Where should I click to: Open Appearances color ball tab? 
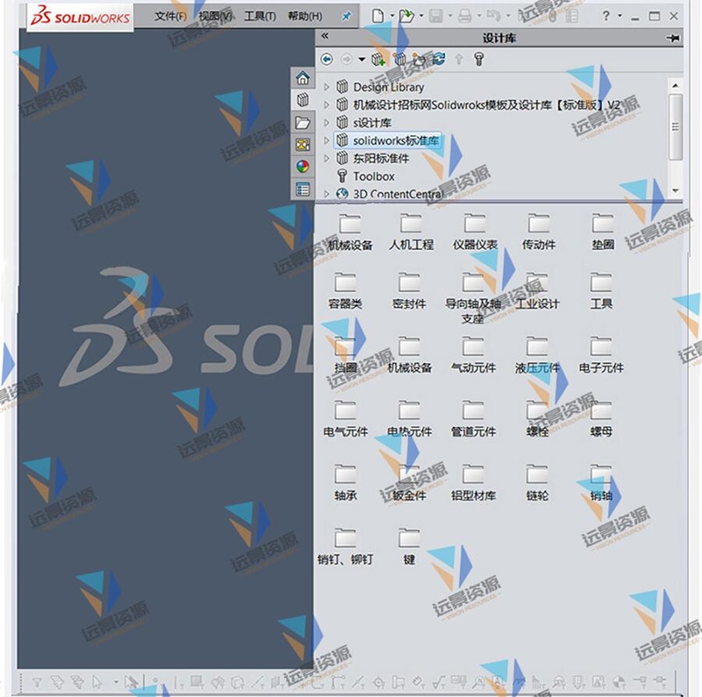(x=303, y=167)
